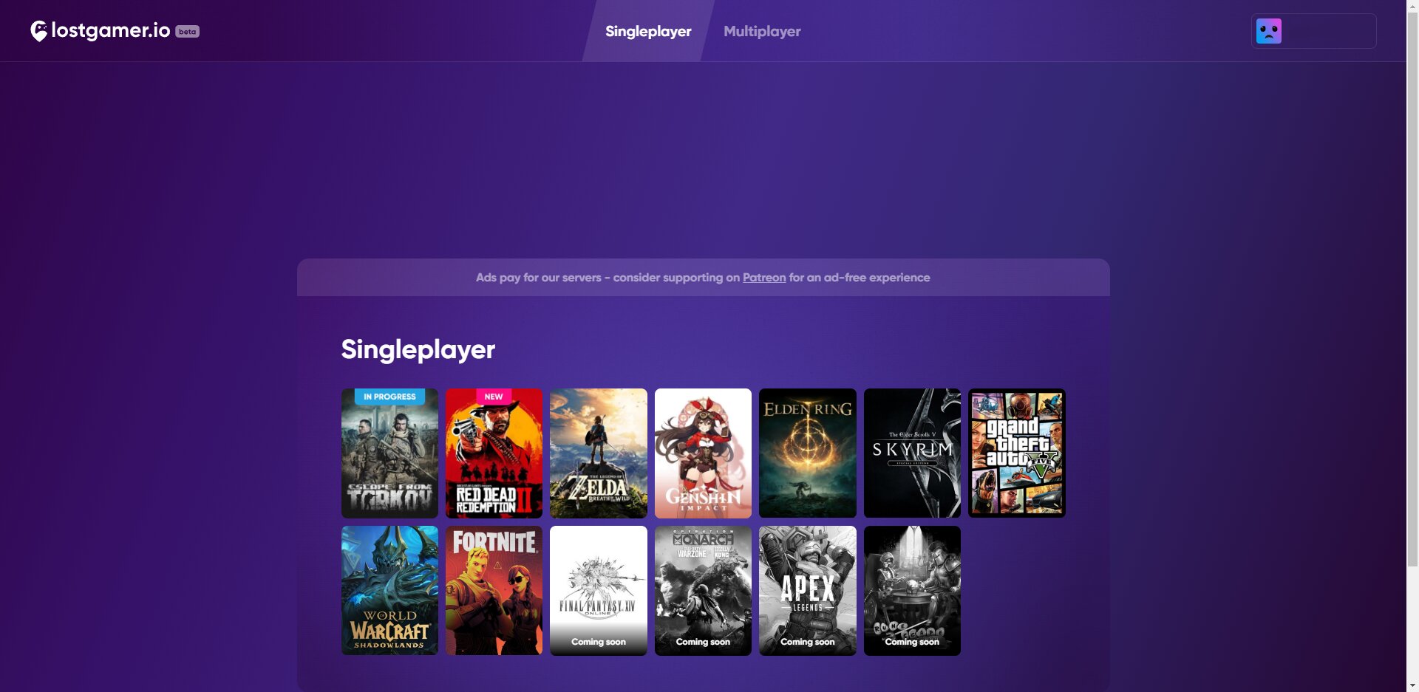The image size is (1419, 692).
Task: Select the Fortnite game card
Action: coord(494,590)
